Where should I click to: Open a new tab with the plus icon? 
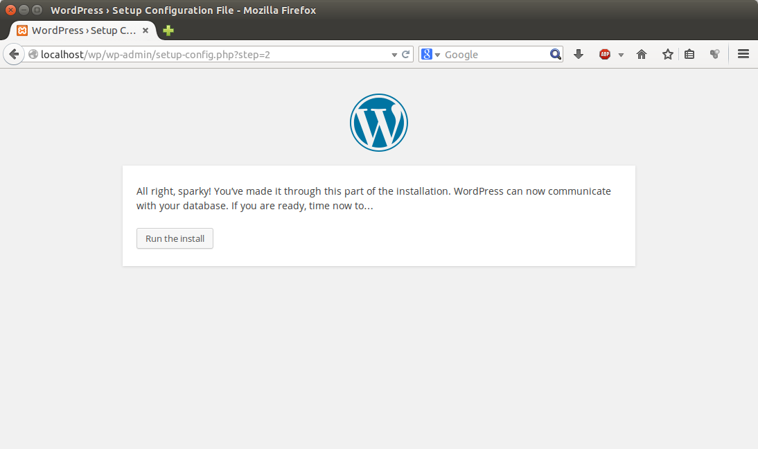tap(168, 30)
